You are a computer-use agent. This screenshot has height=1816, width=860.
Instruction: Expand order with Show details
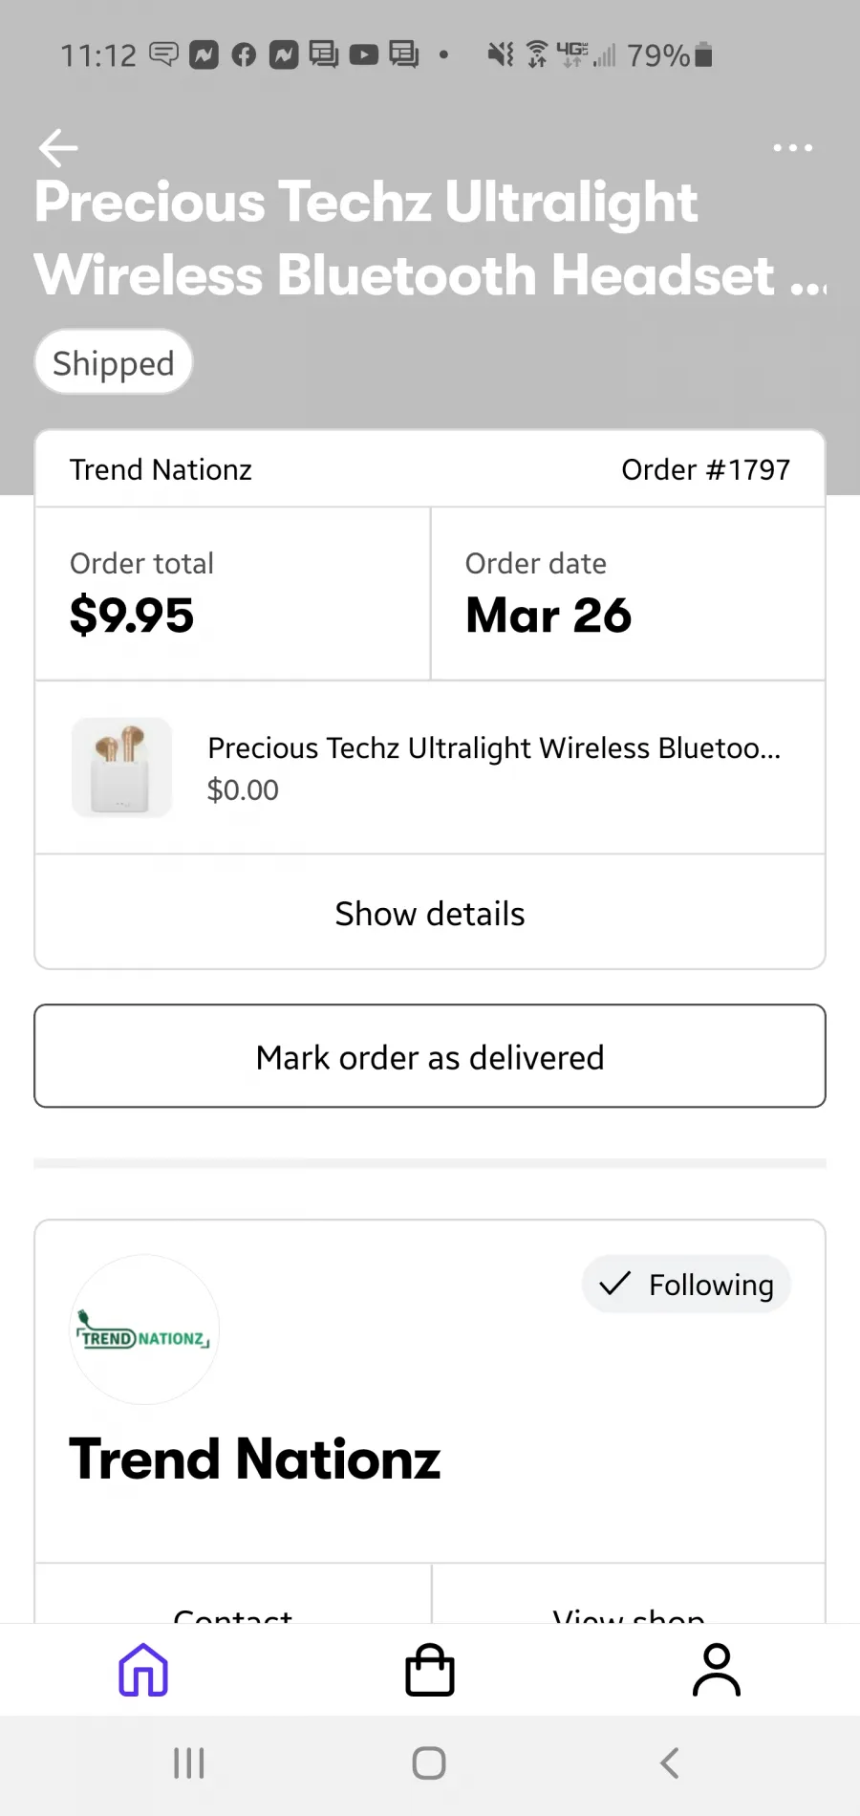430,913
